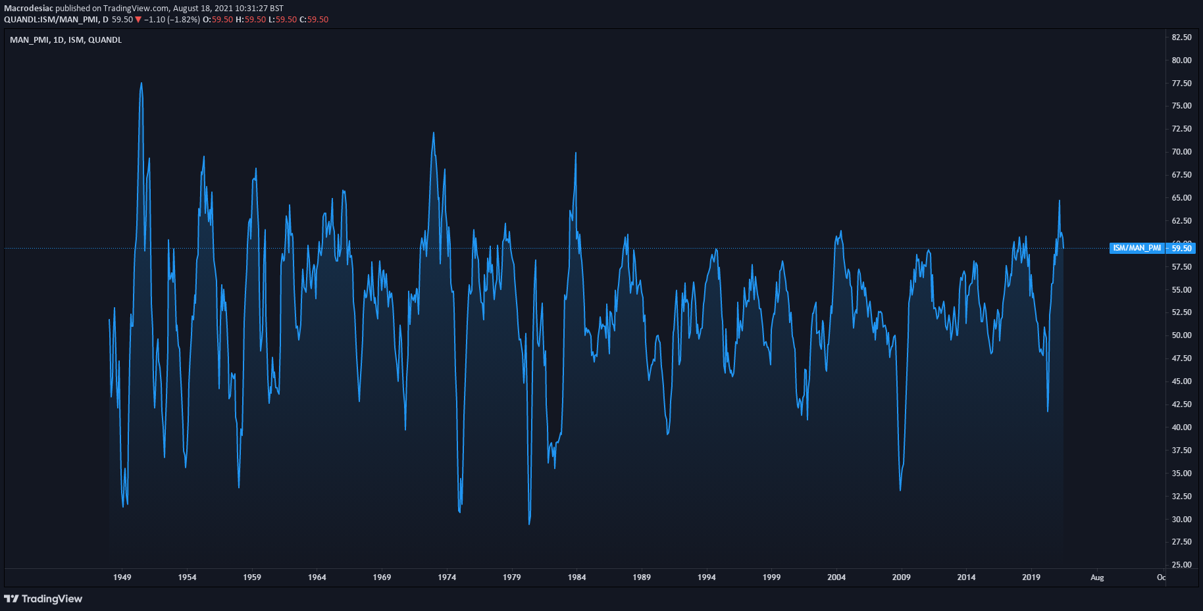Click the 1989 time axis label
This screenshot has height=611, width=1203.
(642, 577)
